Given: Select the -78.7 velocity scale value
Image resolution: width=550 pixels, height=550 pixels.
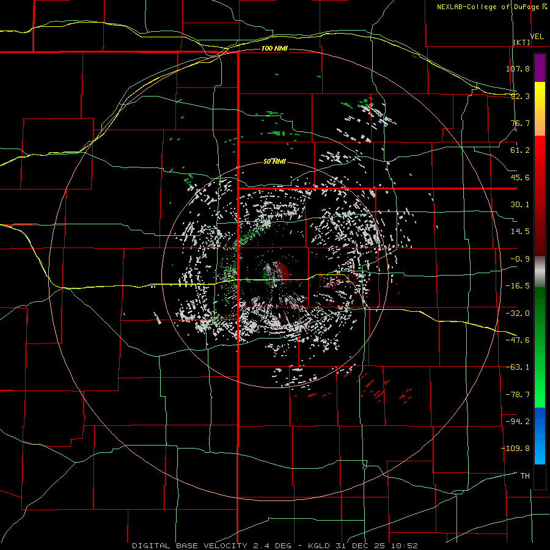Looking at the screenshot, I should coord(518,395).
